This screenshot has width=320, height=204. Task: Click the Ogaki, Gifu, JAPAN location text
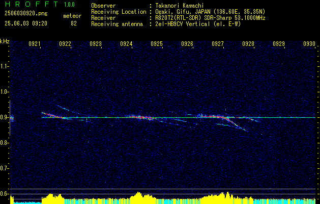(x=210, y=12)
